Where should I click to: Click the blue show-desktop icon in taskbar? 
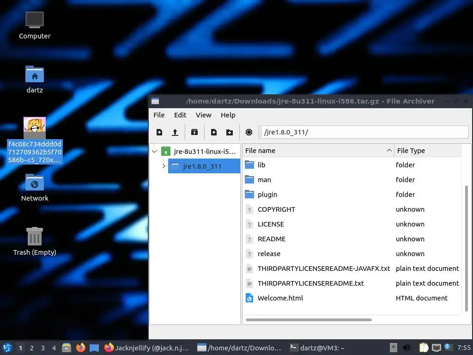click(x=94, y=348)
